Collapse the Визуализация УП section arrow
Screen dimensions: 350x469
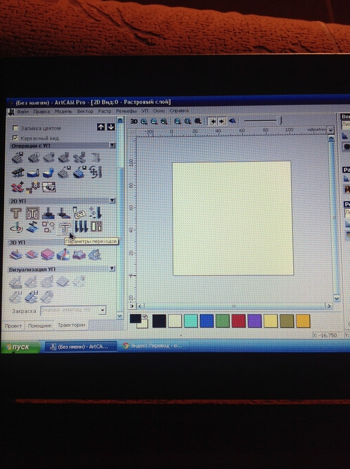pos(112,269)
